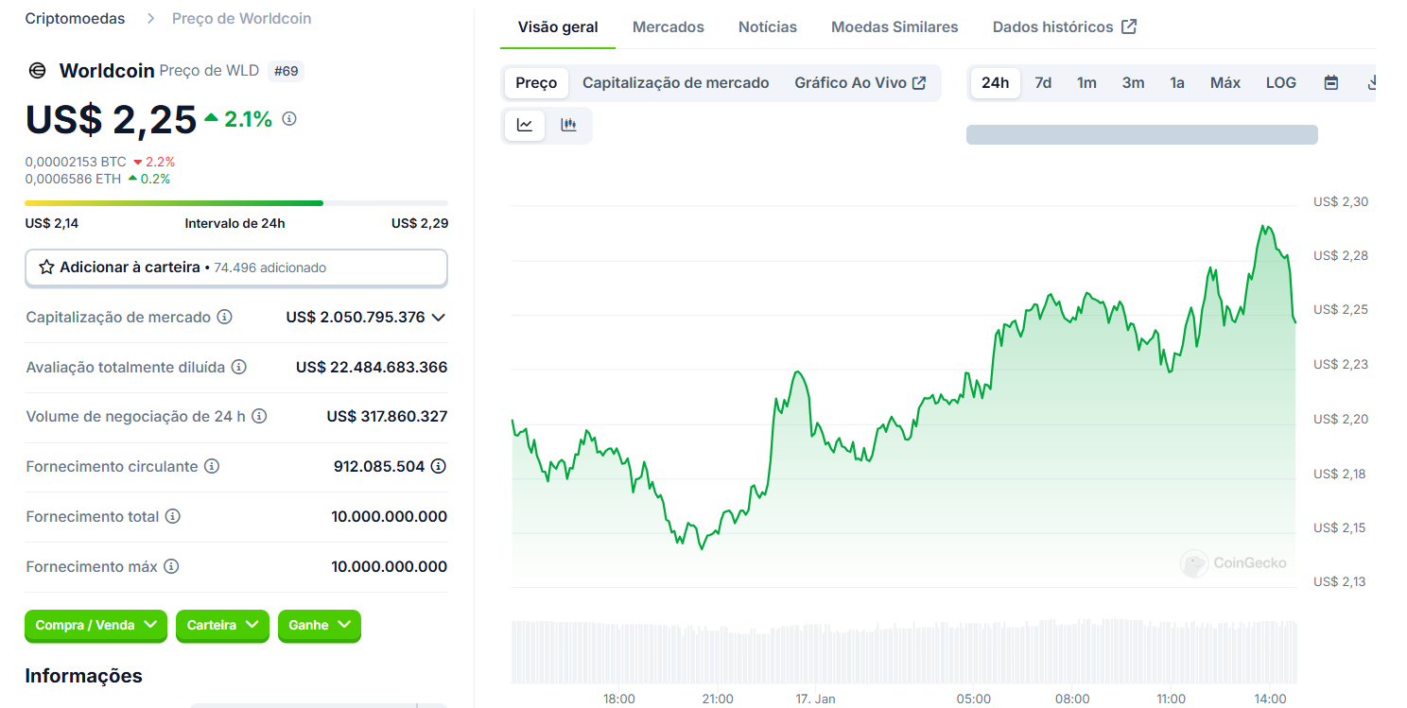Switch chart to Capitalização de mercado
Image resolution: width=1407 pixels, height=708 pixels.
click(676, 83)
